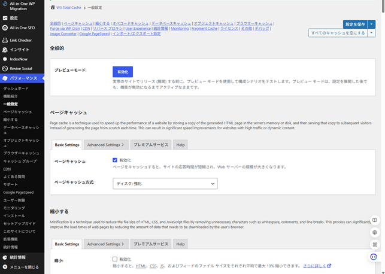The height and width of the screenshot is (274, 385).
Task: Enable the 縮小 有効化 checkbox
Action: click(x=115, y=259)
